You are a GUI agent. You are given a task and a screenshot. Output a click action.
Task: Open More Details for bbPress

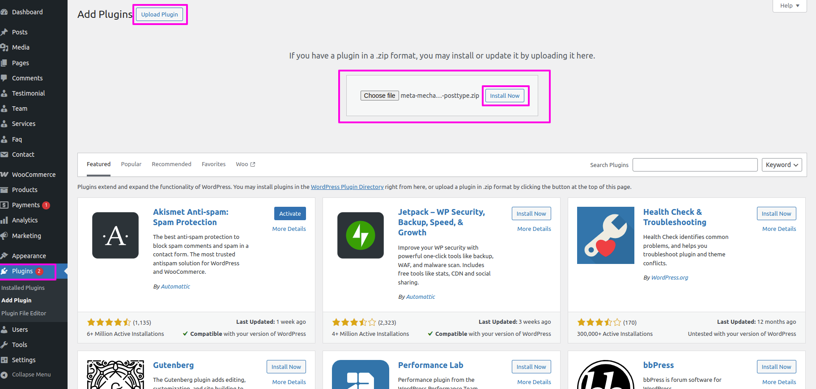point(779,382)
